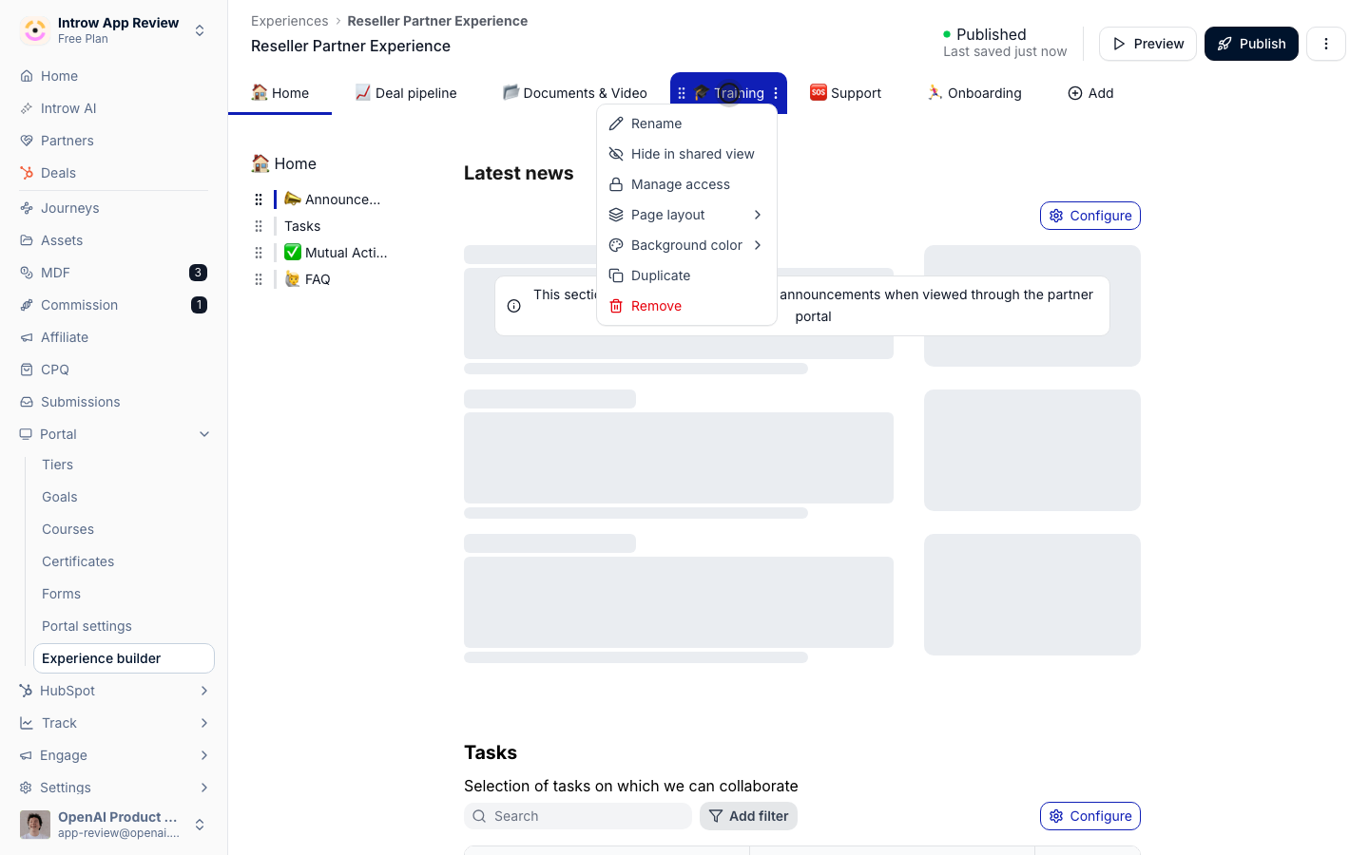Image resolution: width=1369 pixels, height=855 pixels.
Task: Click the drag handle beside Announcements section
Action: [x=259, y=199]
